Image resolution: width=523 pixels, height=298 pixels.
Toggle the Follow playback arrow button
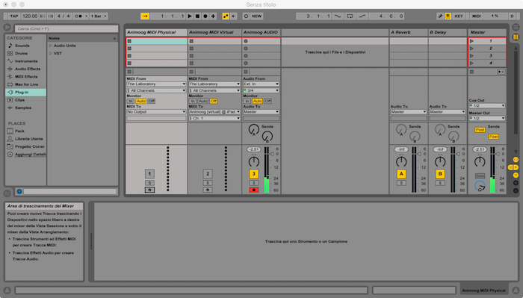(144, 16)
